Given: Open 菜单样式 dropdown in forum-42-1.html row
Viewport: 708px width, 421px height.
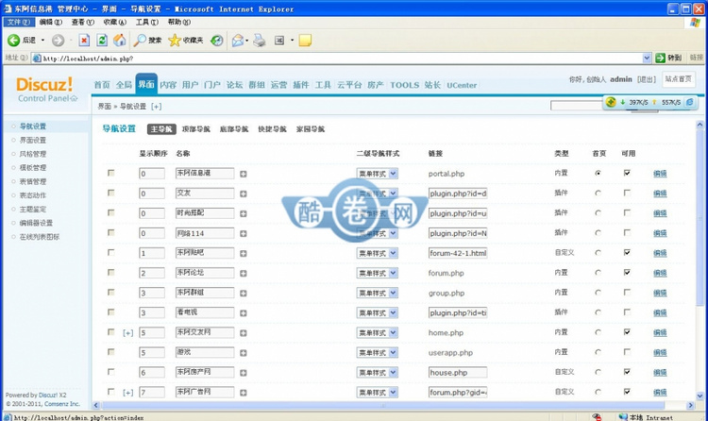Looking at the screenshot, I should point(377,253).
